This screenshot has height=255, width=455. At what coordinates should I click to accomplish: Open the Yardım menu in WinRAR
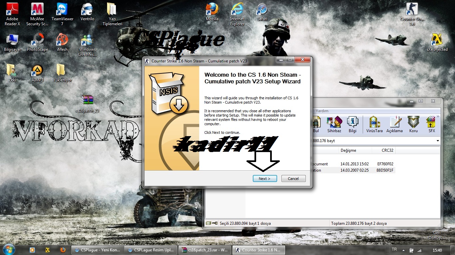pos(322,111)
